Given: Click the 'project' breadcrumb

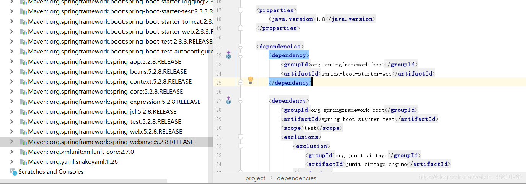Looking at the screenshot, I should click(255, 178).
